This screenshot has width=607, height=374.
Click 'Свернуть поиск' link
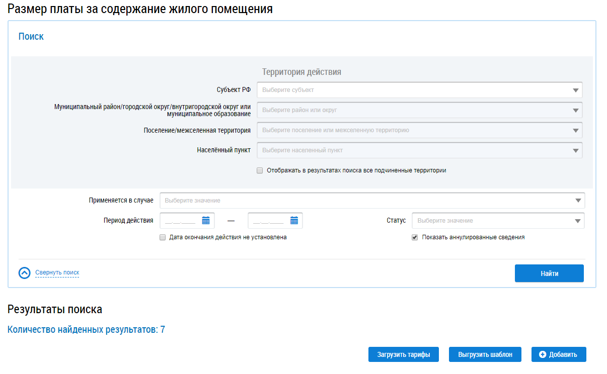click(57, 272)
